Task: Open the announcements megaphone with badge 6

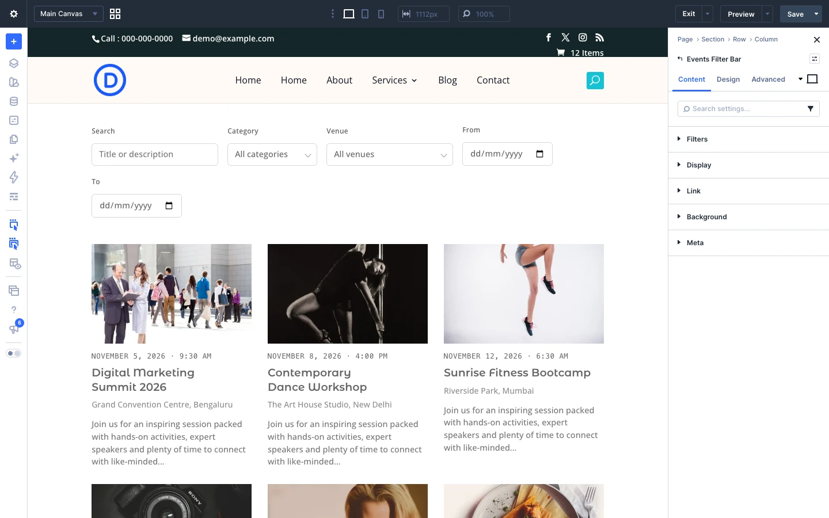Action: point(14,328)
